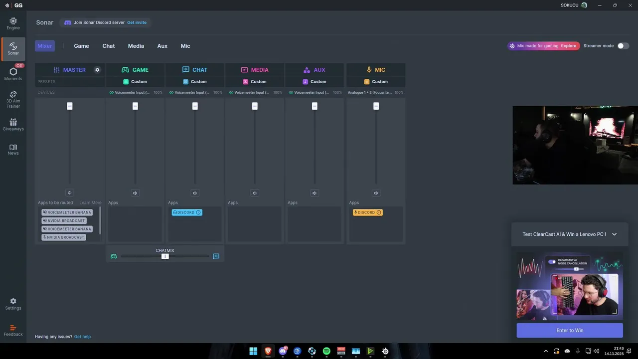Switch to the Game tab
Screen dimensions: 638x359
pyautogui.click(x=82, y=46)
